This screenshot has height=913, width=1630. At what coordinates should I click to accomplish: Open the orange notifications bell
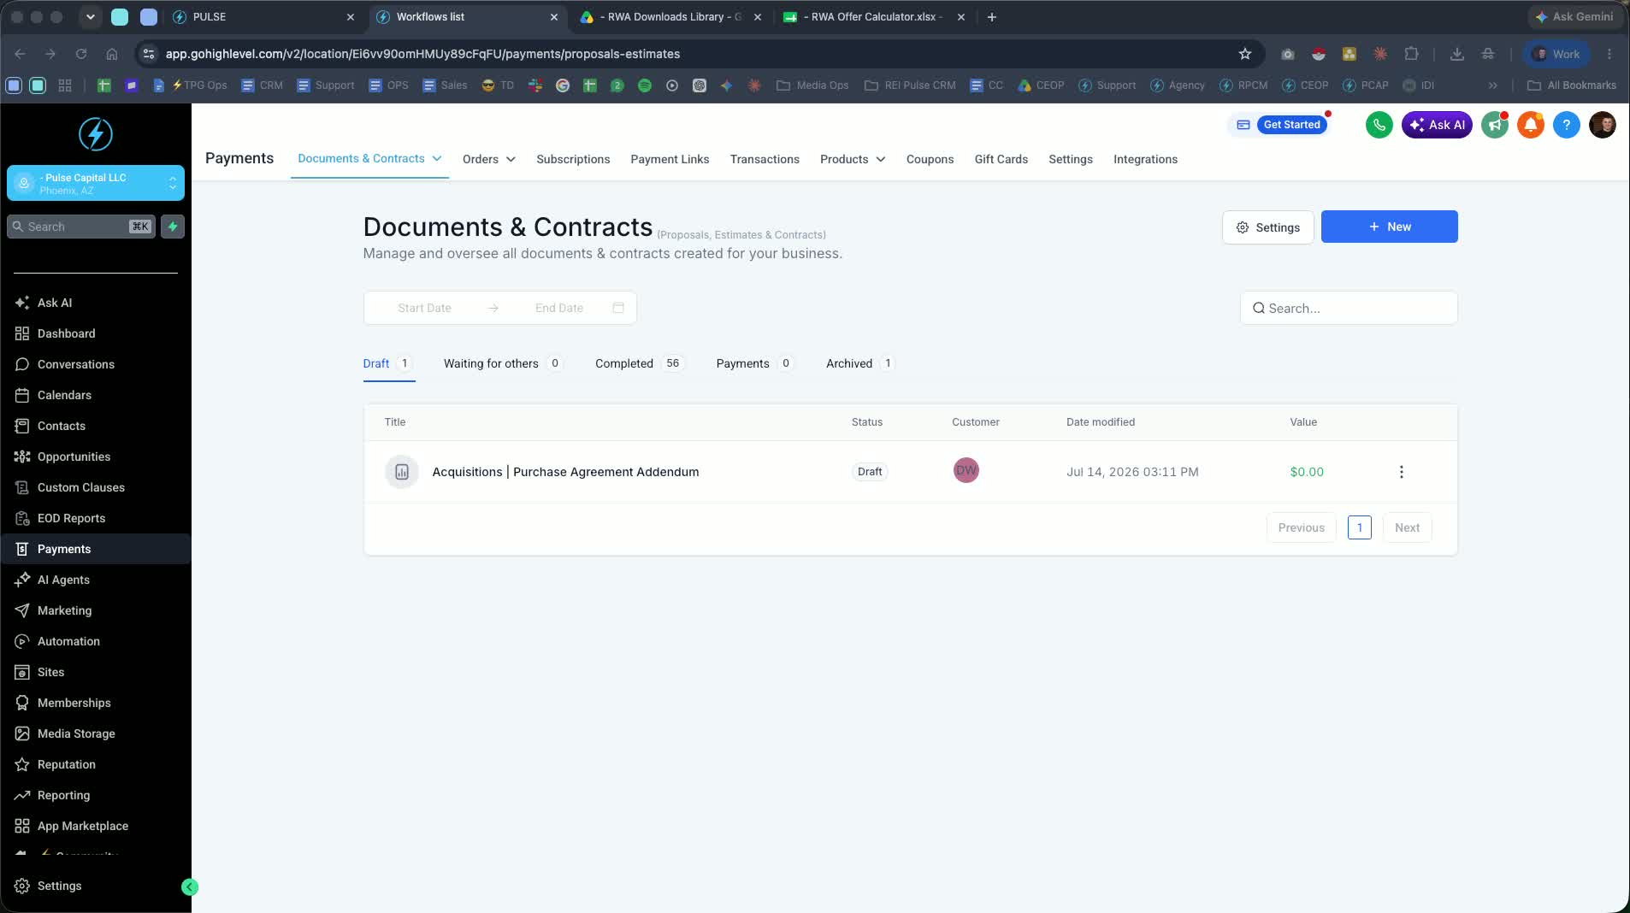coord(1530,125)
